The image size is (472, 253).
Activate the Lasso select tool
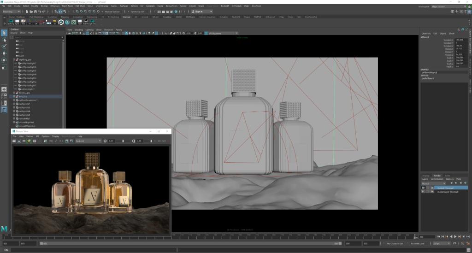tap(4, 40)
